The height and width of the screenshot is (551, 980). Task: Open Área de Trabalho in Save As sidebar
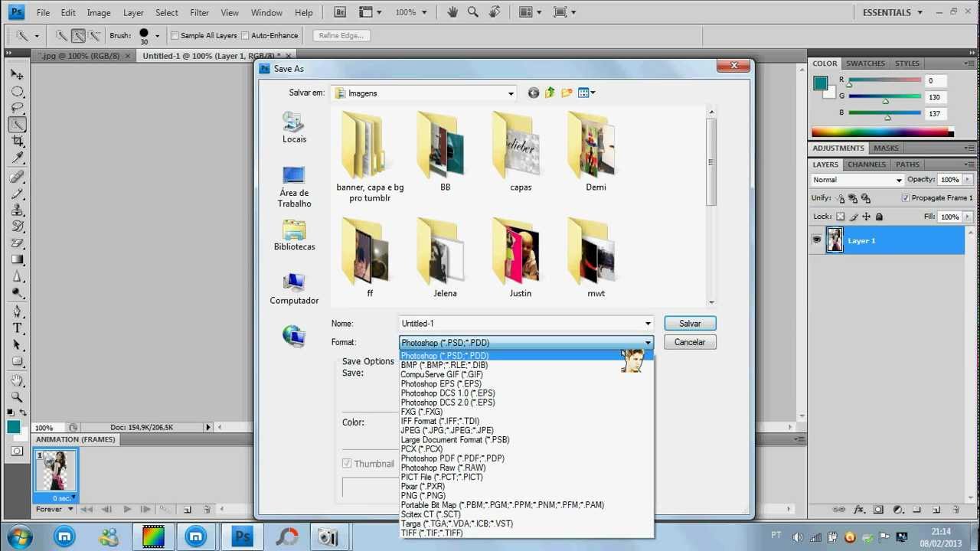pyautogui.click(x=294, y=187)
